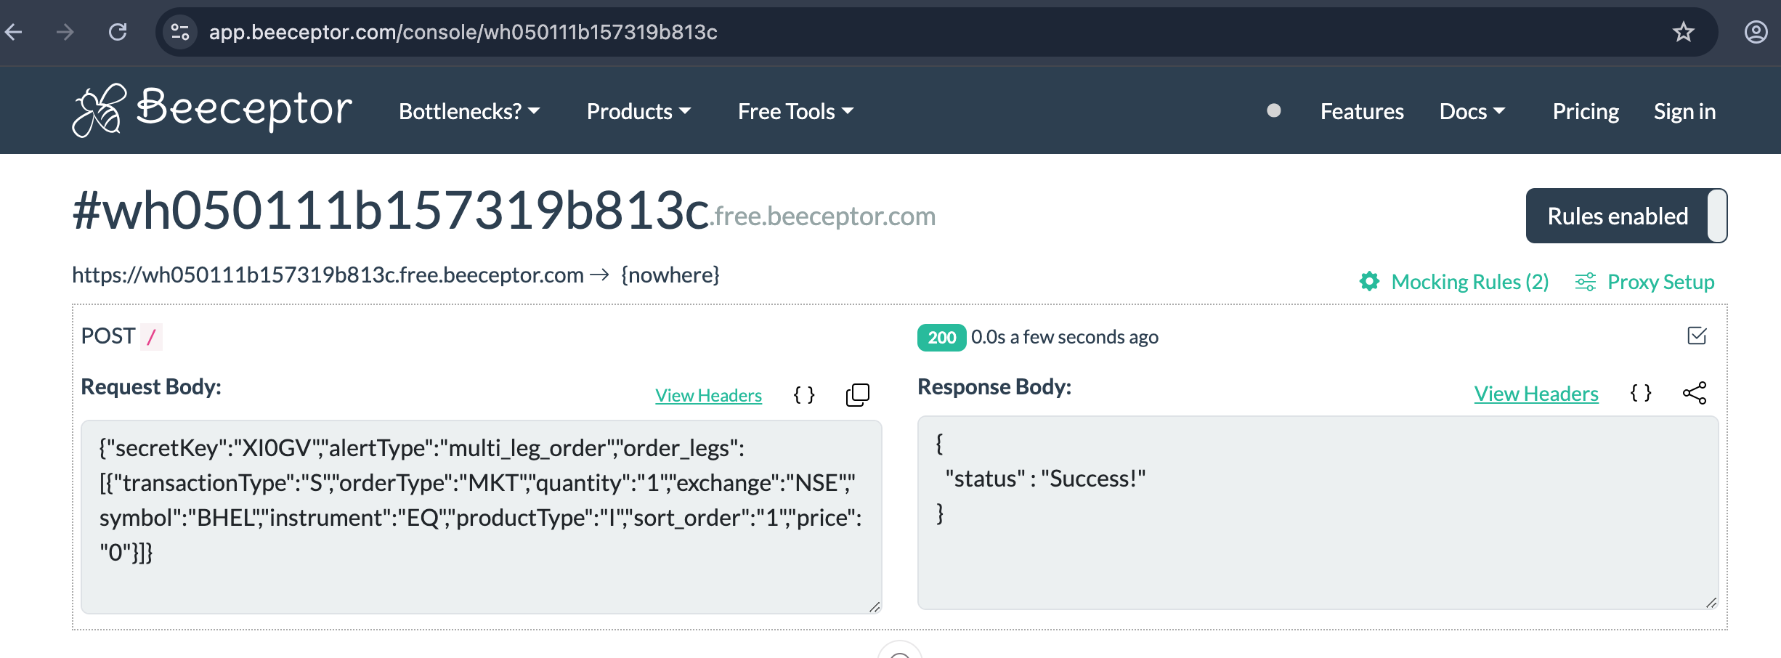Click the Proxy Setup sliders icon
Image resolution: width=1781 pixels, height=658 pixels.
pyautogui.click(x=1585, y=282)
